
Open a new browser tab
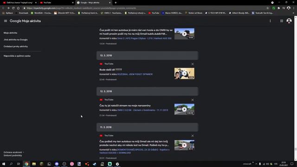point(116,3)
